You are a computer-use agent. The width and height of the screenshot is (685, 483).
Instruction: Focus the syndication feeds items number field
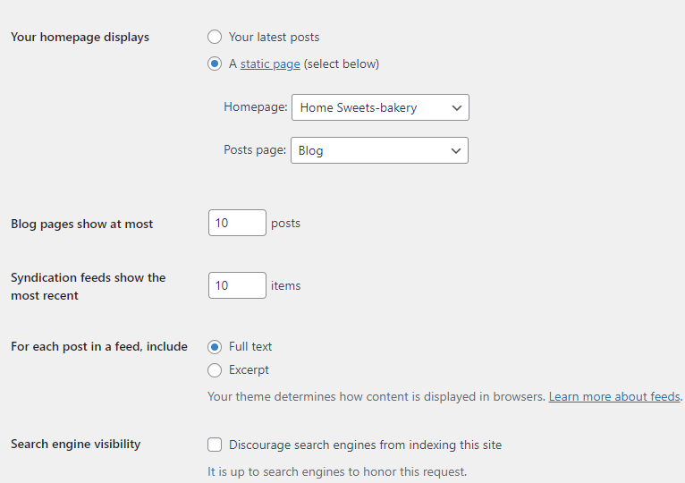coord(237,285)
